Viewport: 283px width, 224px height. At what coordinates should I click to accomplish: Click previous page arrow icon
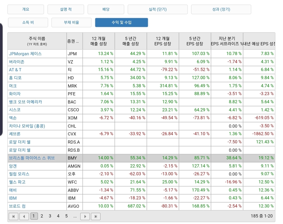point(24,216)
